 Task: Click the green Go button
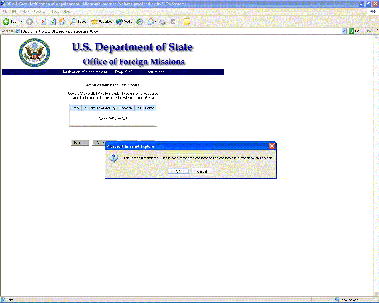[354, 31]
